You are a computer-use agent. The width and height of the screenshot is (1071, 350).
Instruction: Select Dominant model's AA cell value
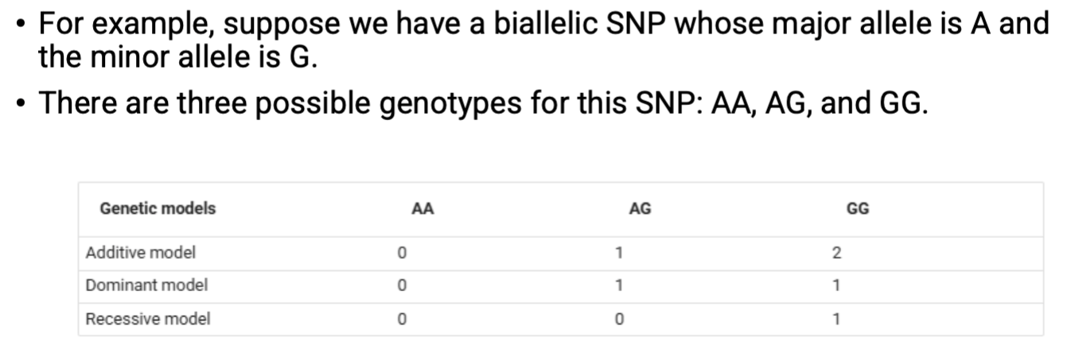[402, 286]
